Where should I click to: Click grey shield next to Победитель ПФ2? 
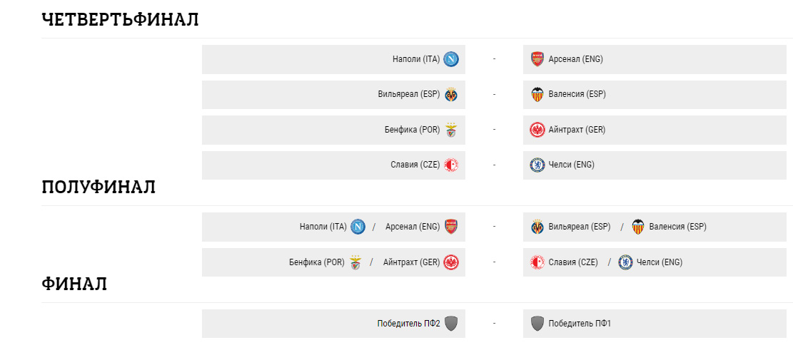point(451,324)
